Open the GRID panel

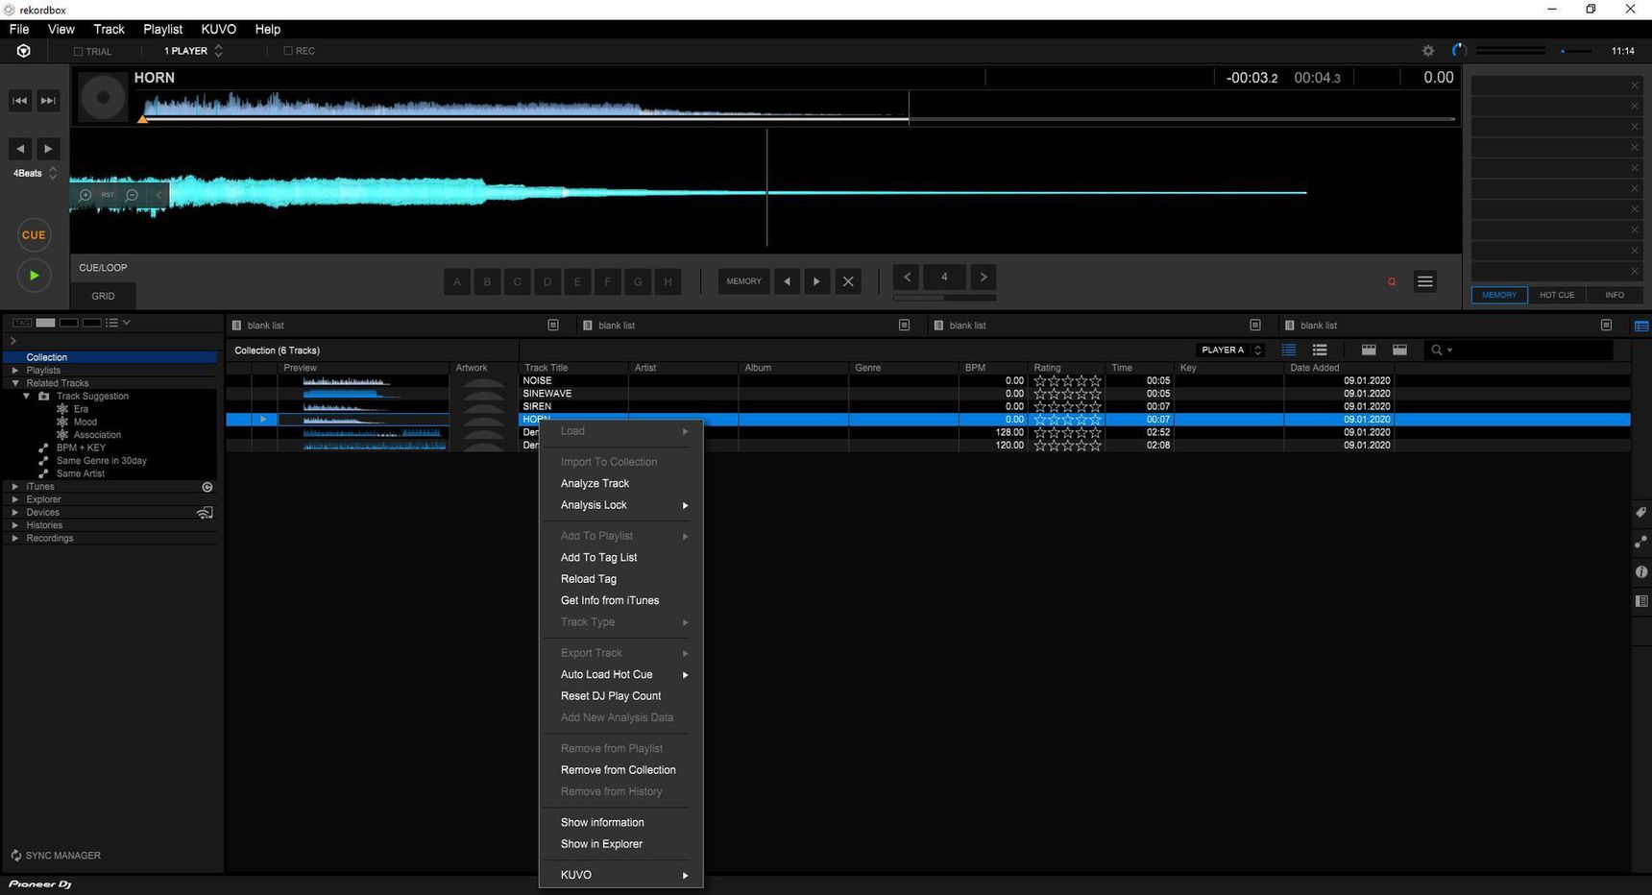pyautogui.click(x=103, y=296)
